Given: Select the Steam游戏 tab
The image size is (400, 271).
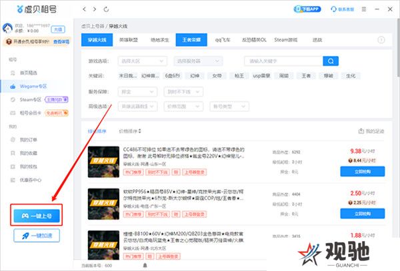Looking at the screenshot, I should click(286, 40).
